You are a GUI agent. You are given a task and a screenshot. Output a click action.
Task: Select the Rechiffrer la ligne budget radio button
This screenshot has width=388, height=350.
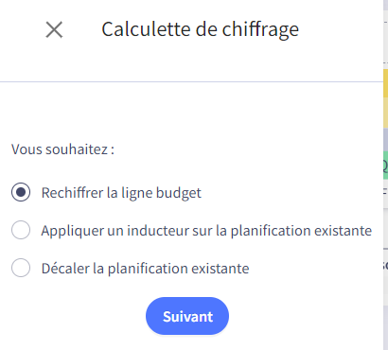(21, 192)
